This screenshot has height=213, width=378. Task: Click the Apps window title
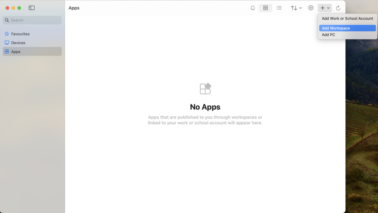(x=74, y=8)
